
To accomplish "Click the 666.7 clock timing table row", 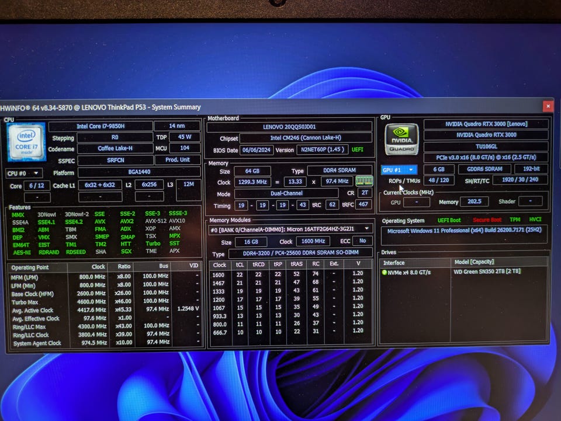I will 290,332.
